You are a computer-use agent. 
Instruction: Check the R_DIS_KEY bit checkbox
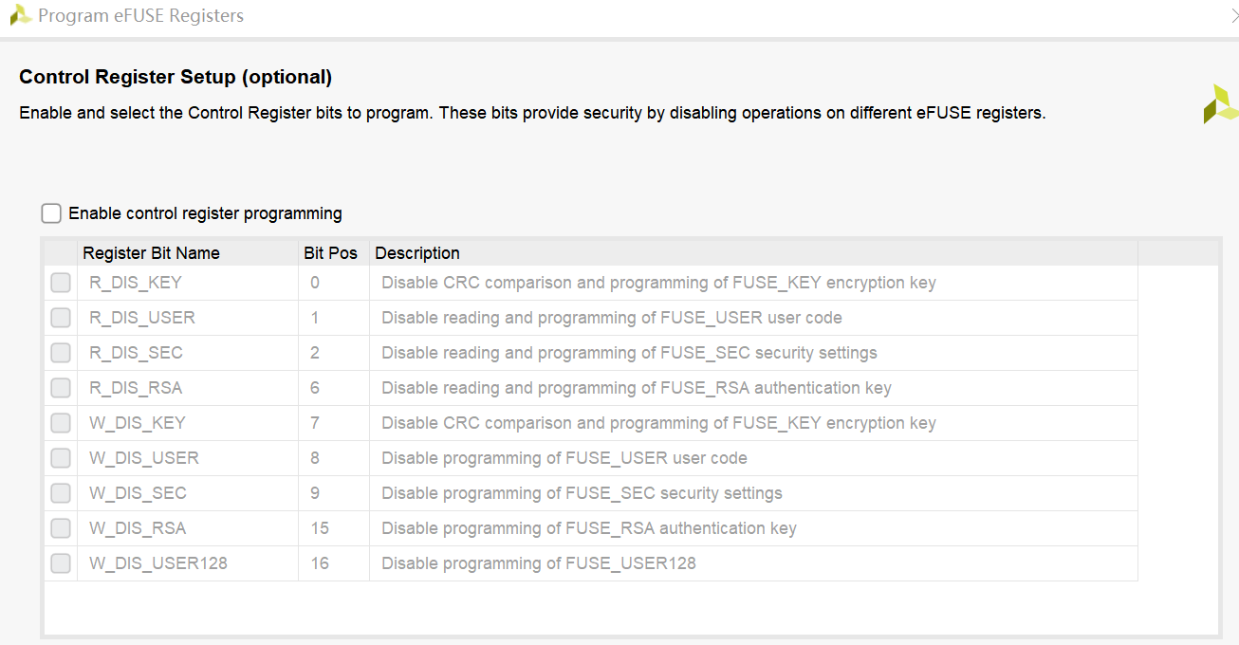61,283
